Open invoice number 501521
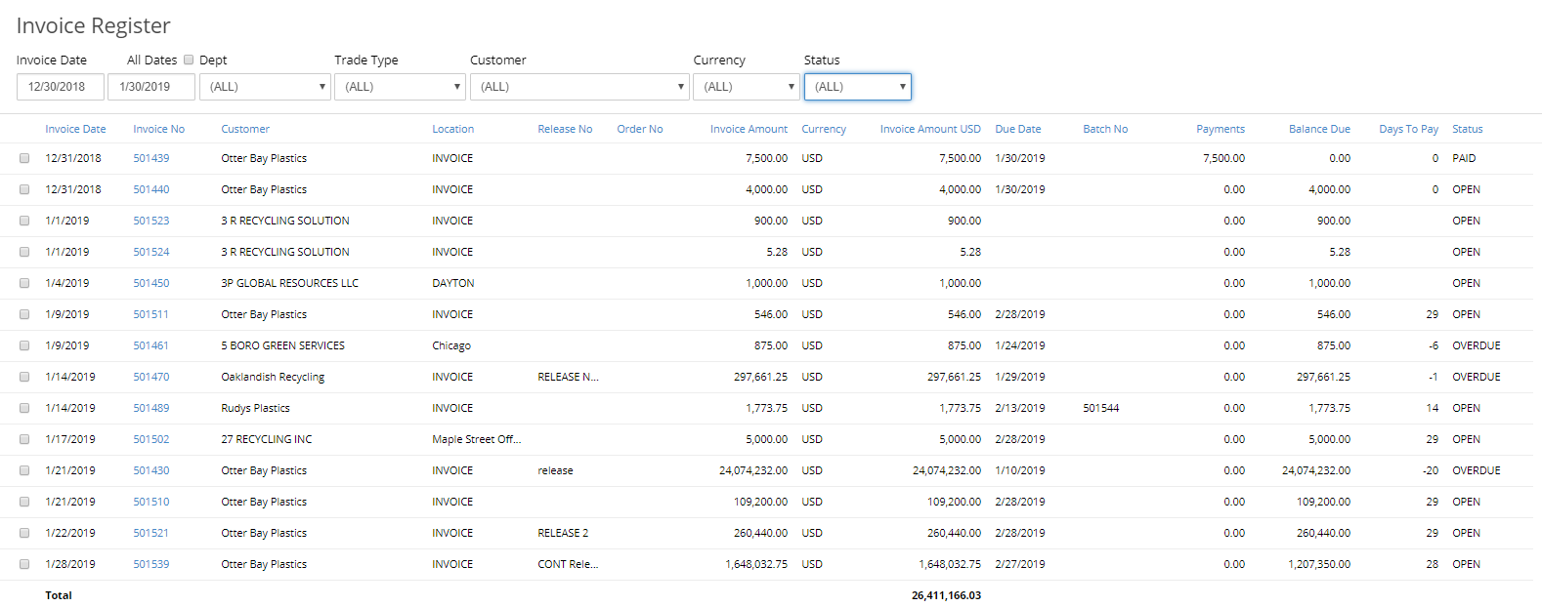Screen dimensions: 1542x607 pos(151,533)
